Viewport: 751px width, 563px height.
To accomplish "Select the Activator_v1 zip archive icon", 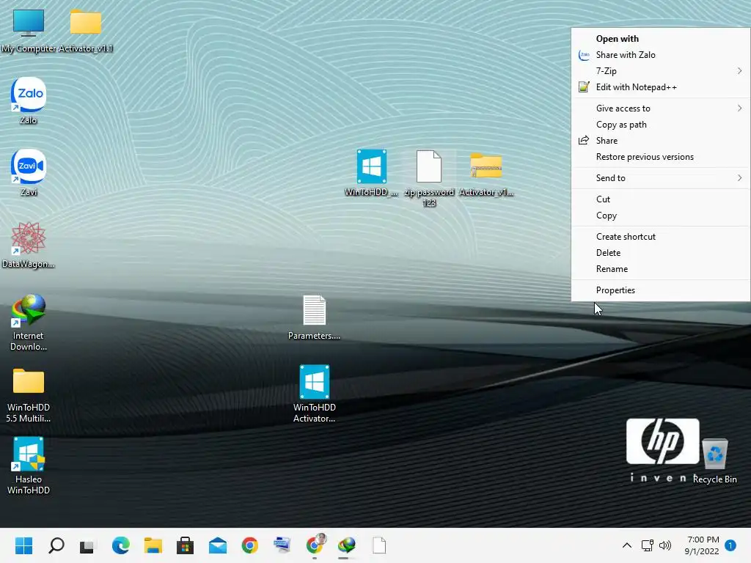I will [486, 173].
